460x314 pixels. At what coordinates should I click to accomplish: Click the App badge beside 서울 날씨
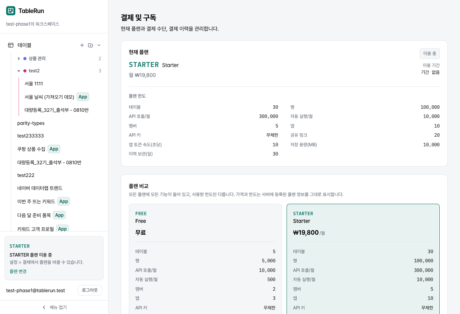point(83,97)
